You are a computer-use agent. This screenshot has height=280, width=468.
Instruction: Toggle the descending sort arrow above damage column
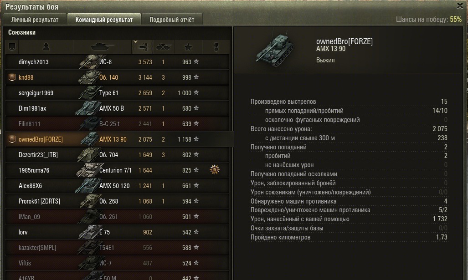click(135, 42)
